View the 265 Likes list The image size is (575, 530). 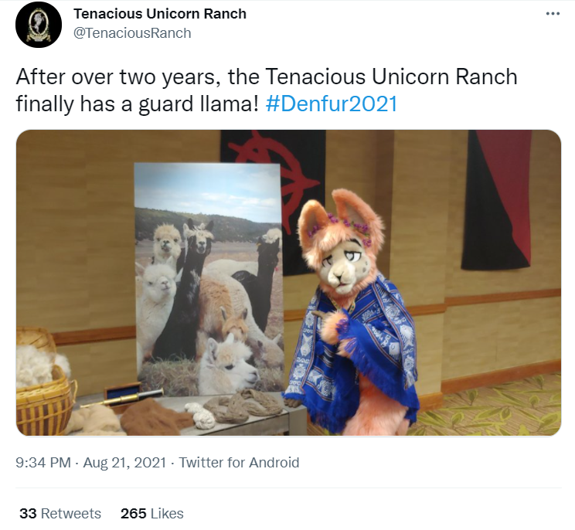[151, 514]
